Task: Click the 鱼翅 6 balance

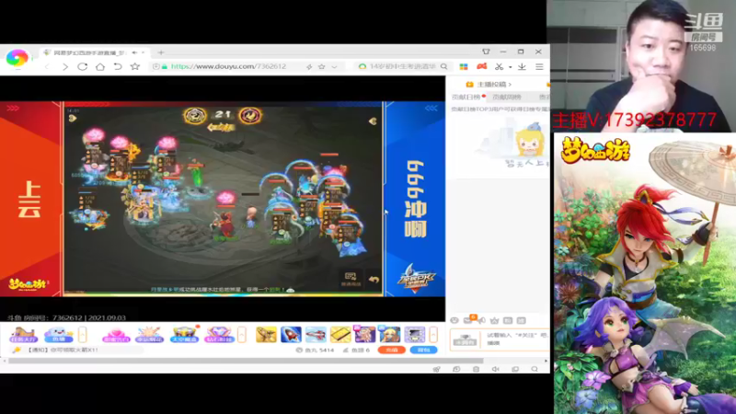Action: 356,351
